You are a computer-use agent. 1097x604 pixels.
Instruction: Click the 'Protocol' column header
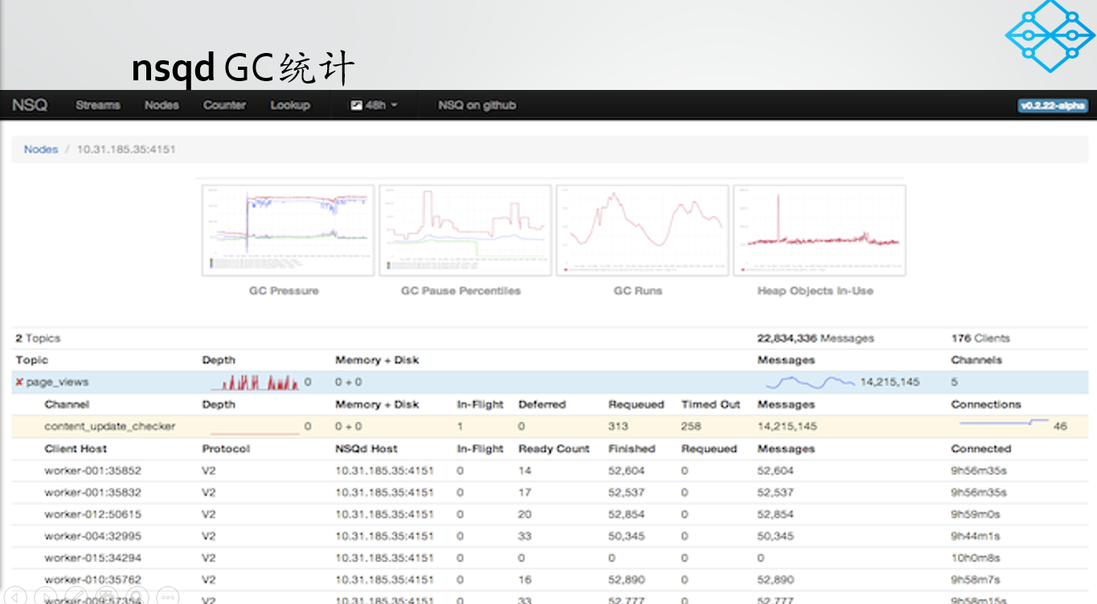click(226, 449)
